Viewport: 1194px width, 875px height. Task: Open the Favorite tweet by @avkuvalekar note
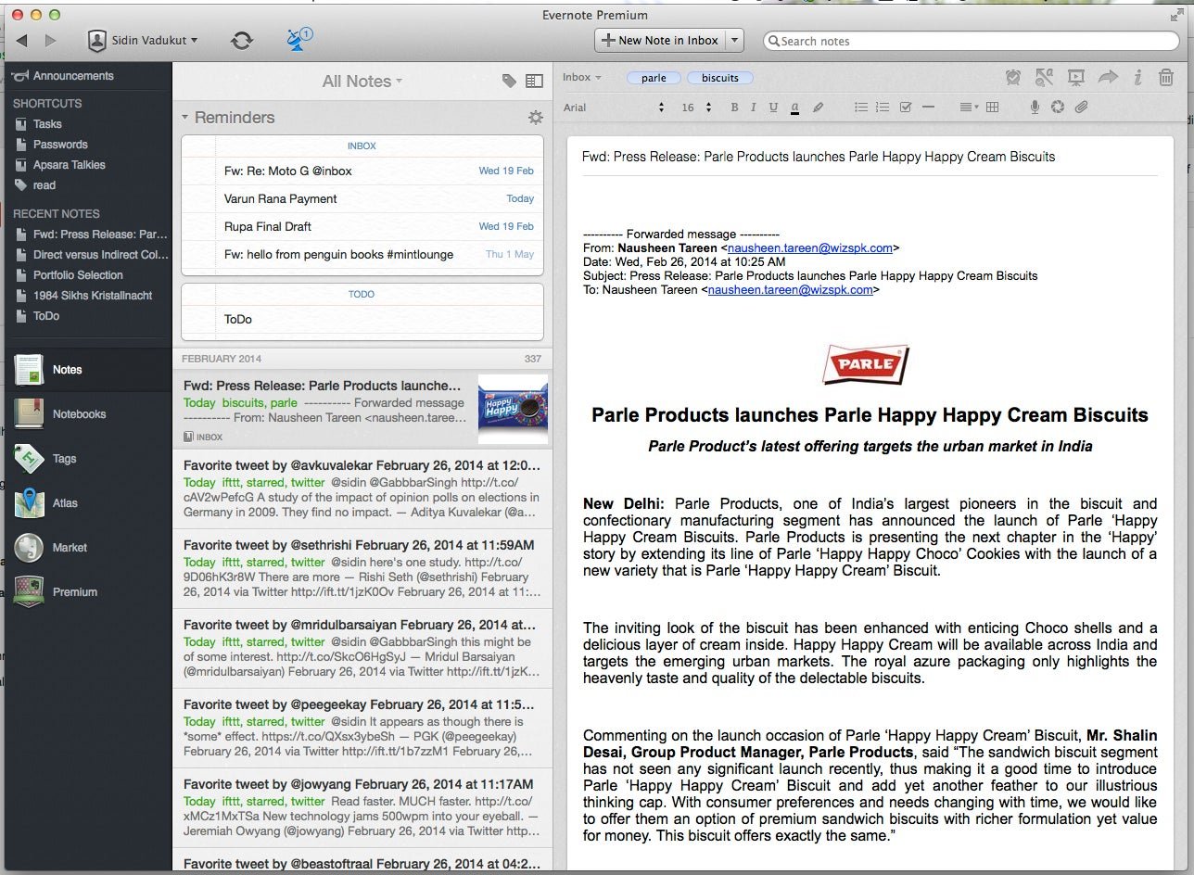[x=362, y=488]
